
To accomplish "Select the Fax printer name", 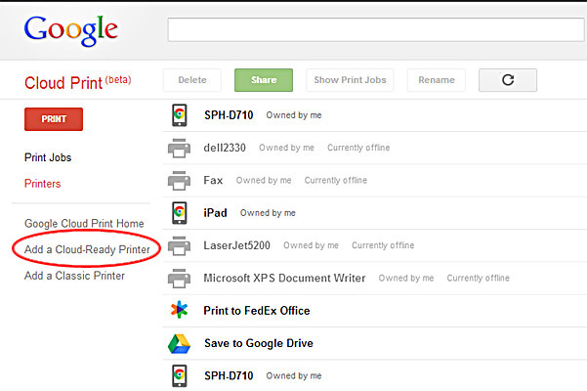I will click(213, 180).
